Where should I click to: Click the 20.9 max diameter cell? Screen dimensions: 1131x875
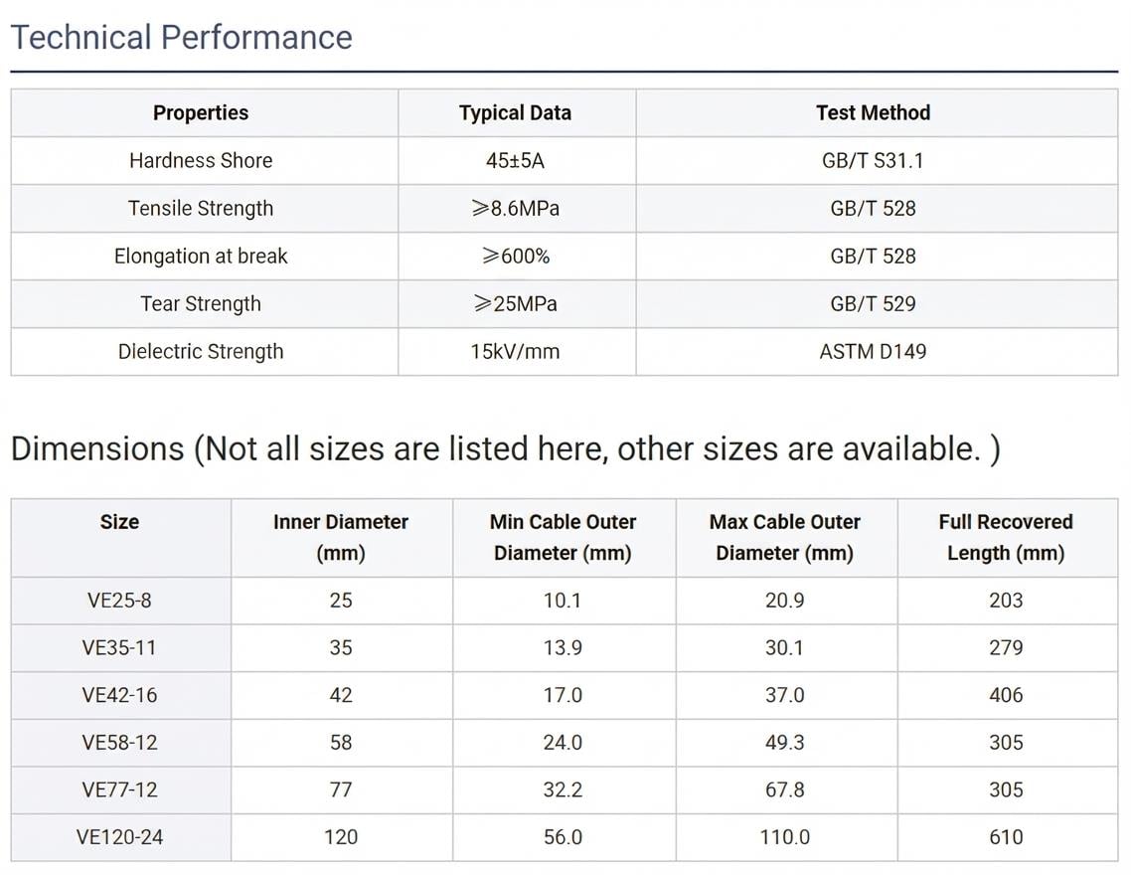coord(785,601)
